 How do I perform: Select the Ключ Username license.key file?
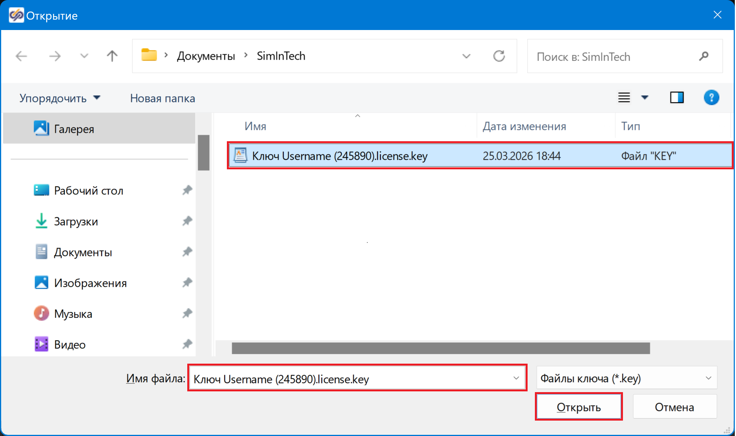tap(340, 156)
